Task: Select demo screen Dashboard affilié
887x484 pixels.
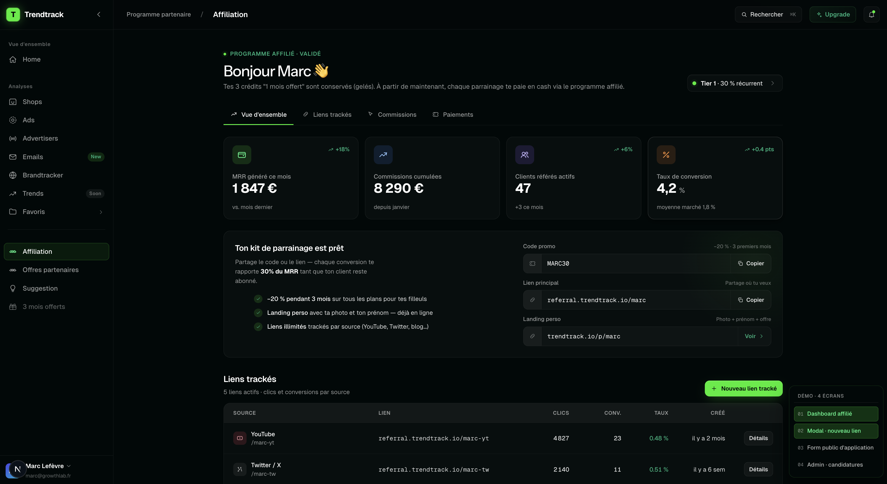Action: [836, 414]
